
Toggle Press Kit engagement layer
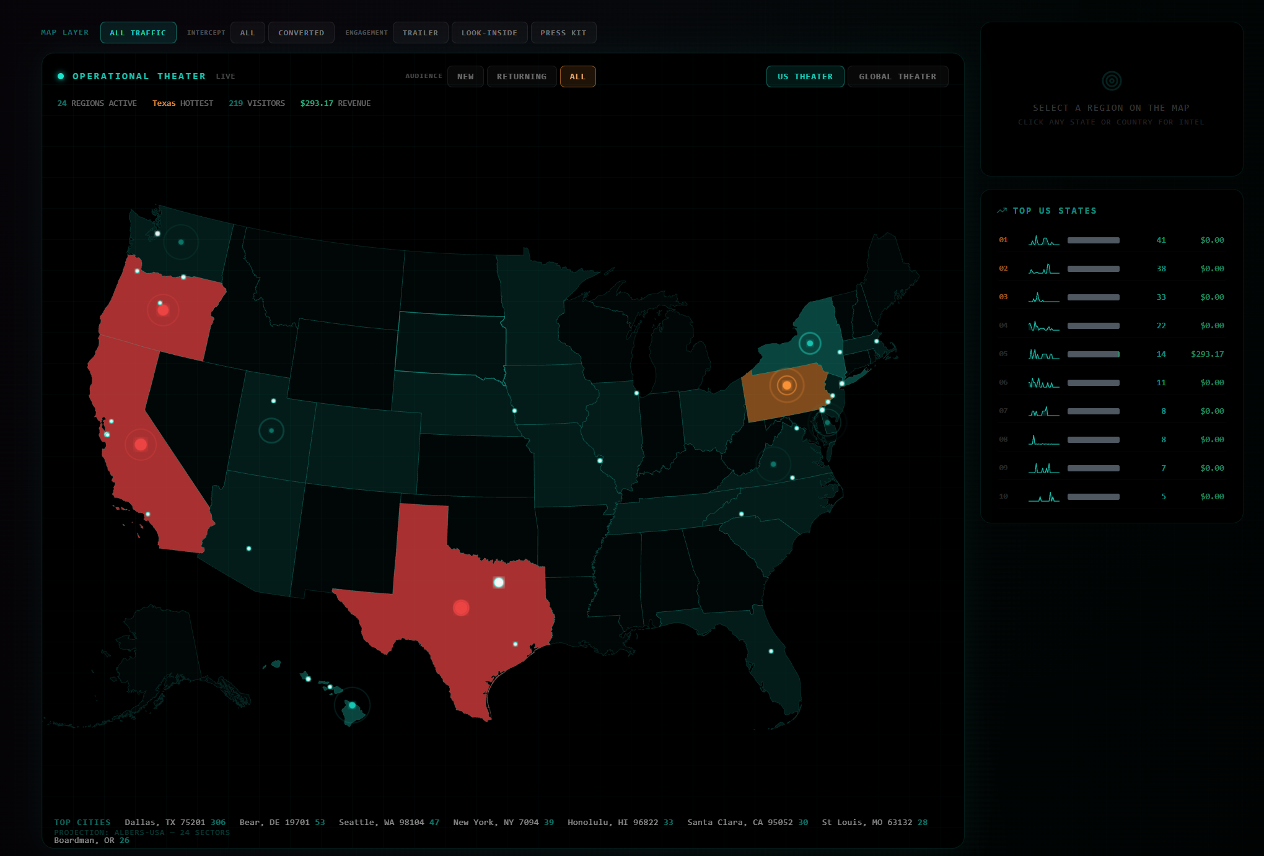tap(563, 33)
